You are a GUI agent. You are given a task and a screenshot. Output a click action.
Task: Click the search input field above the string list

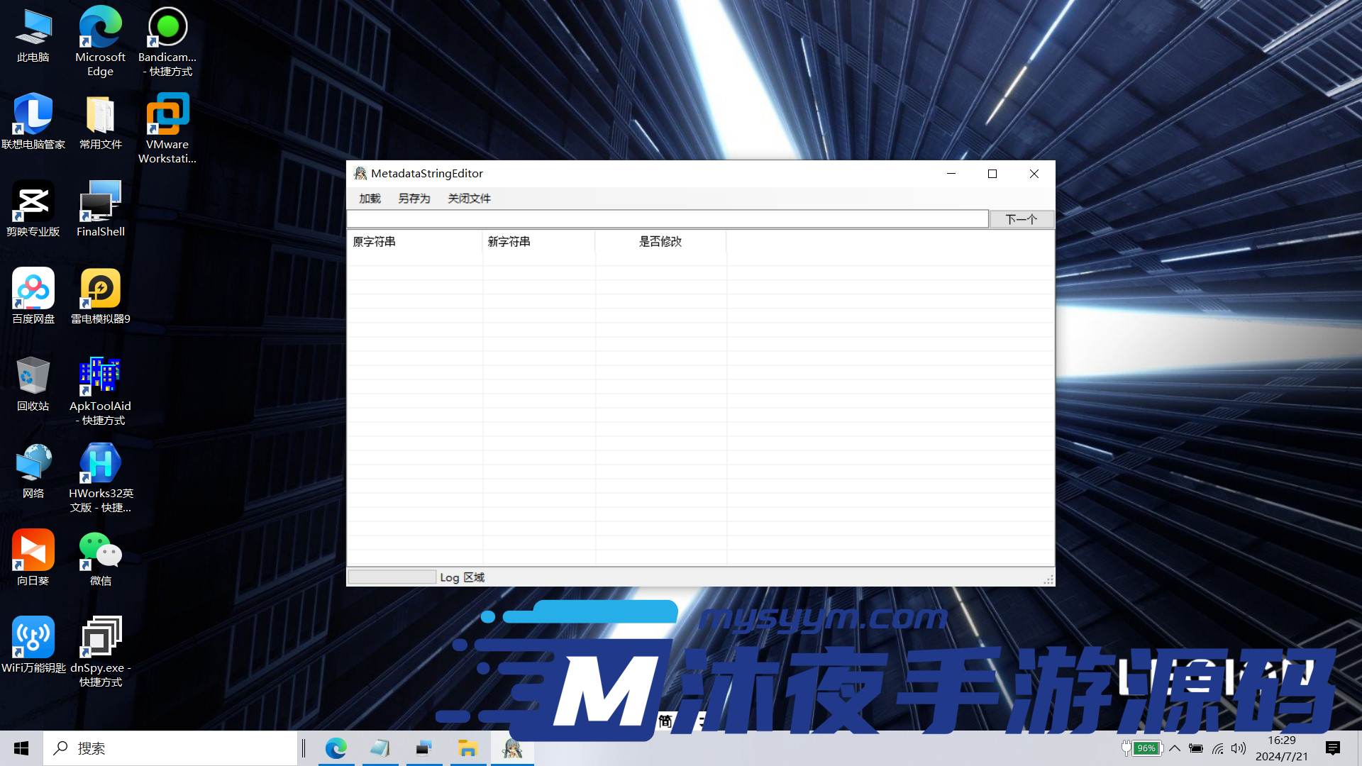coord(667,218)
